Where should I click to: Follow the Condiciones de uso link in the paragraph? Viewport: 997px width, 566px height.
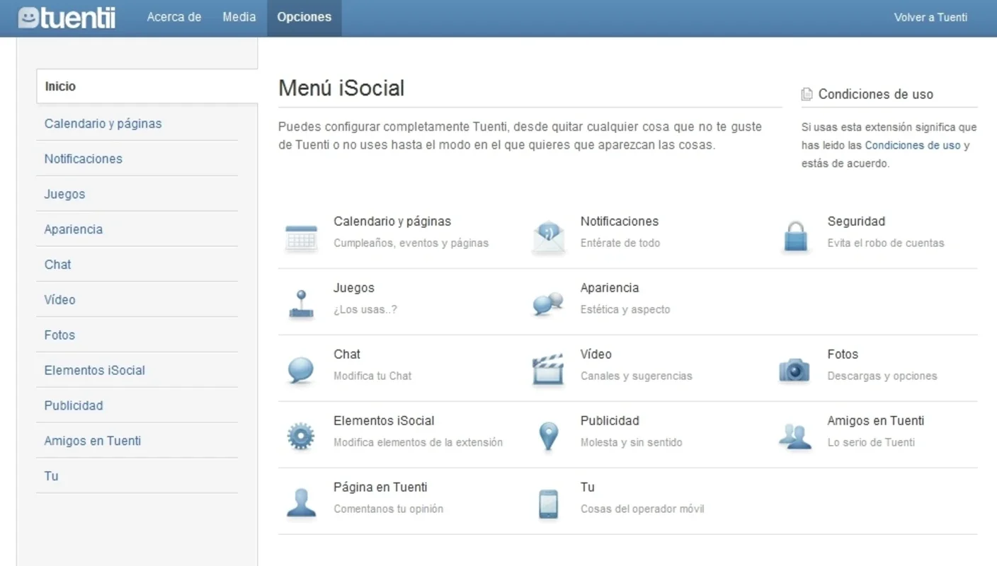point(913,145)
